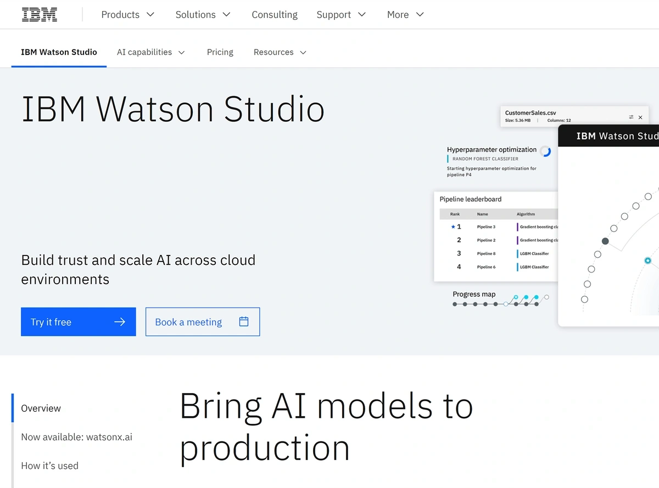
Task: Click the dark filled node on the arc
Action: pos(605,241)
